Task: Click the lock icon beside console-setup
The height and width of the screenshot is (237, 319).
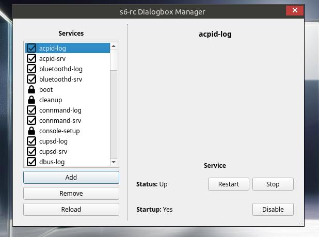Action: click(31, 131)
